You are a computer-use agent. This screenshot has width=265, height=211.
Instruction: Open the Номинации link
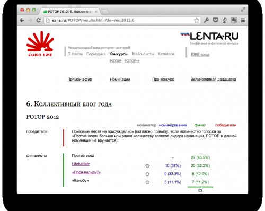click(120, 80)
